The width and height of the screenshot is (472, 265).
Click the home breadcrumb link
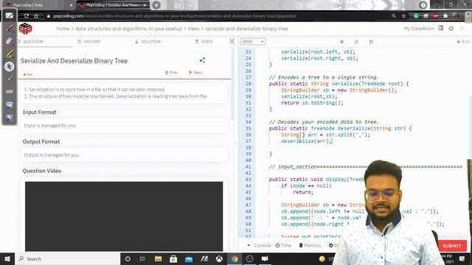click(63, 29)
